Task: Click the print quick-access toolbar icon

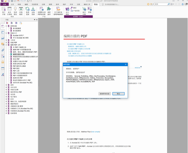Action: (12, 1)
